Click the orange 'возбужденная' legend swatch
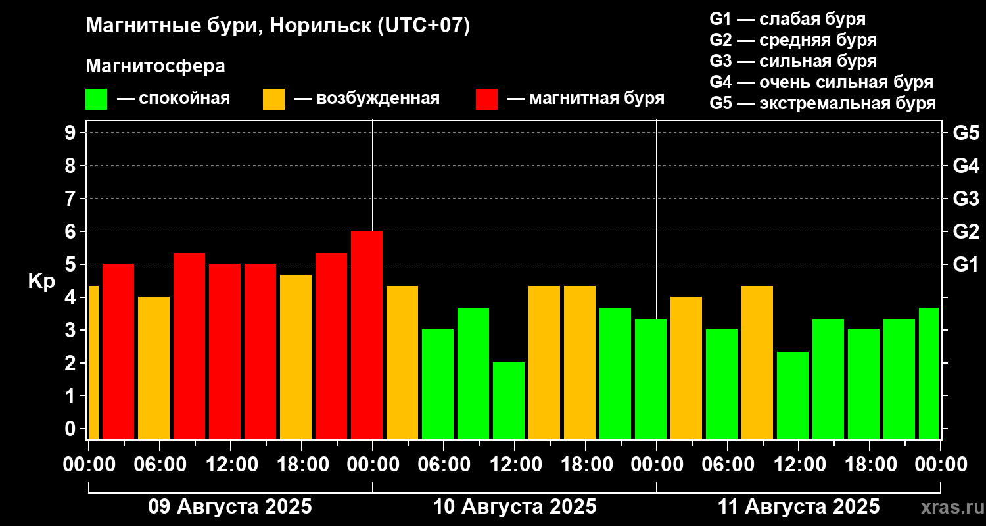 (x=273, y=99)
